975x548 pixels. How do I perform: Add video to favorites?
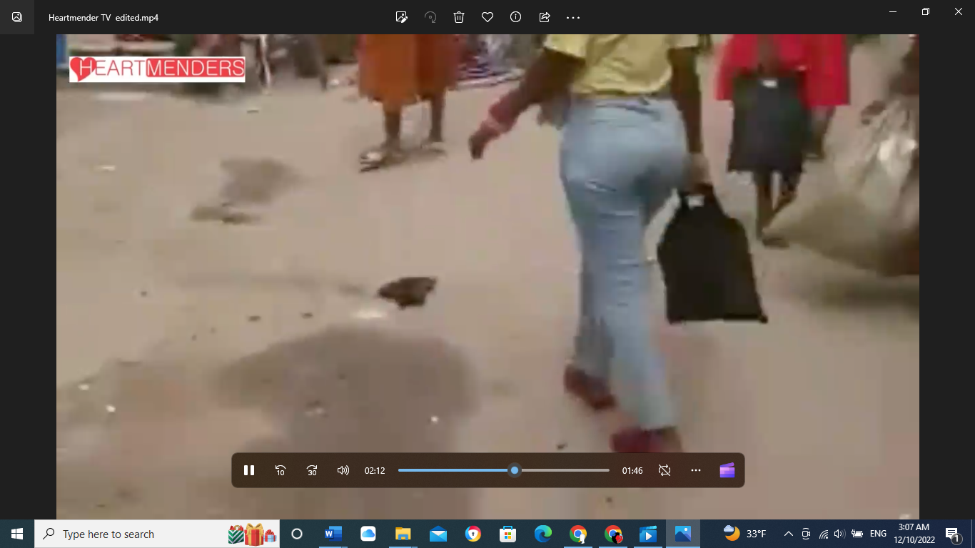click(487, 17)
